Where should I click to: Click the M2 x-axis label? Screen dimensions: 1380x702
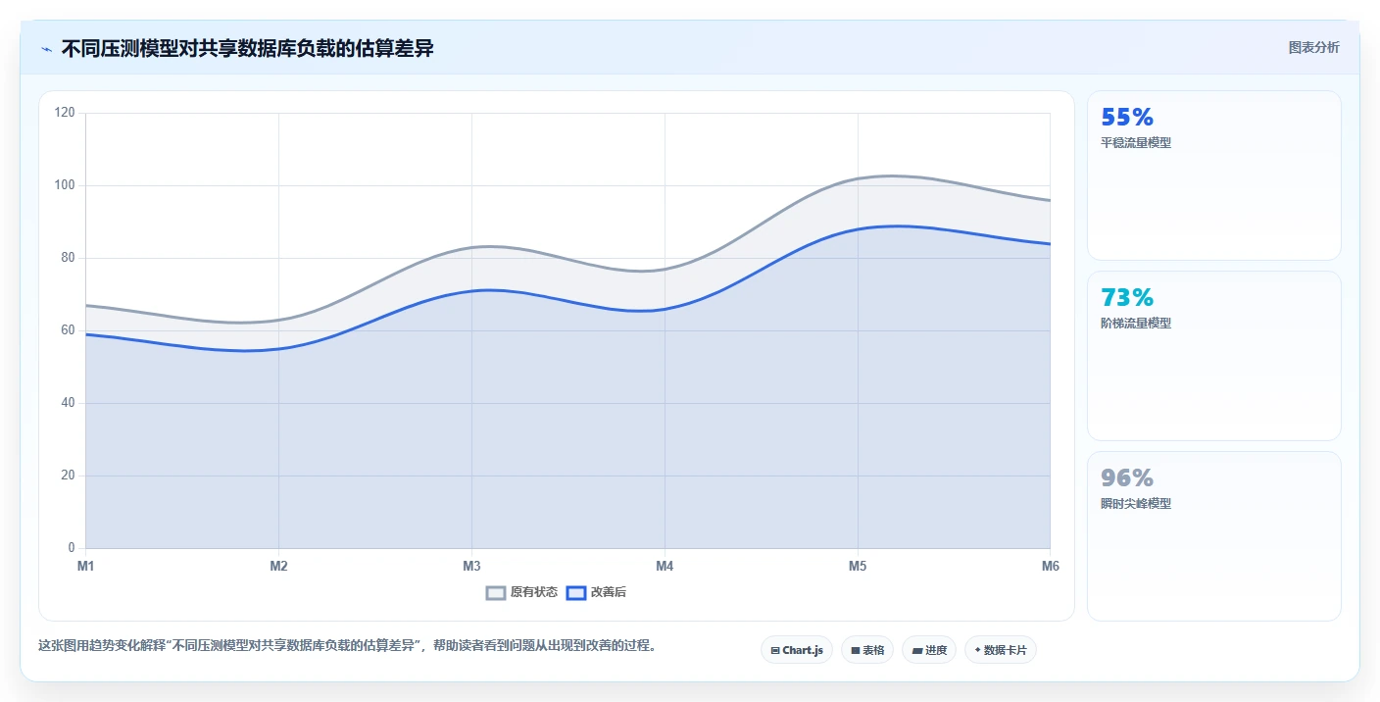click(278, 566)
